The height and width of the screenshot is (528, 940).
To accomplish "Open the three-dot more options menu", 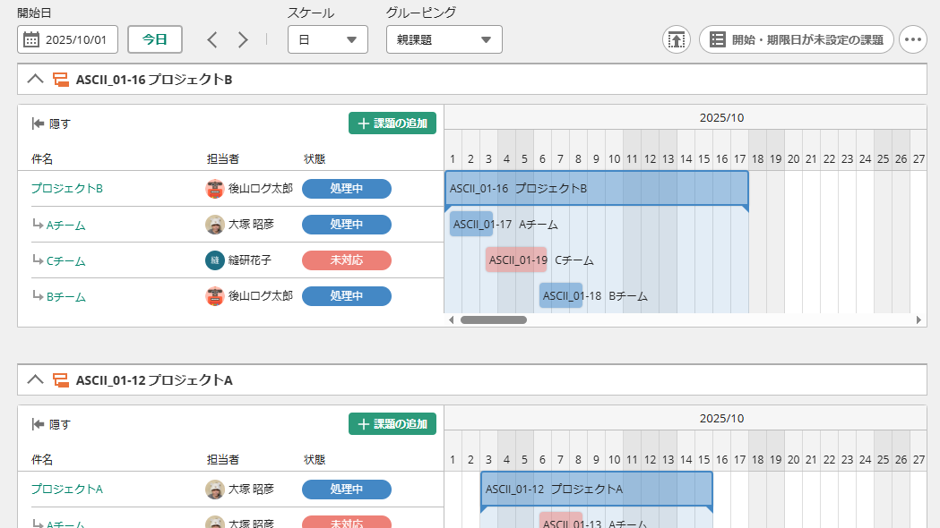I will (x=913, y=39).
